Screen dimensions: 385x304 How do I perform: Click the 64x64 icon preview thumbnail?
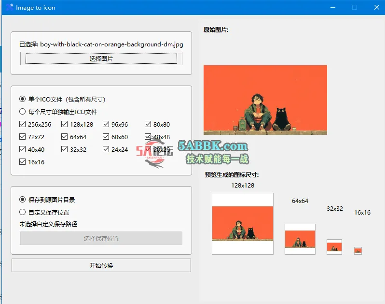click(x=300, y=239)
